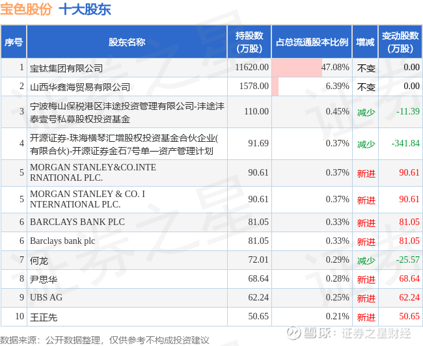Screen dimensions: 423x346
Task: Click the ratio value 0.21%
Action: [338, 316]
